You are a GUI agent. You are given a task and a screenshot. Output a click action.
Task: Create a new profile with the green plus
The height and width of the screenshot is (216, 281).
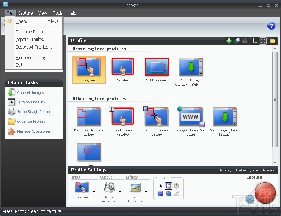229,41
